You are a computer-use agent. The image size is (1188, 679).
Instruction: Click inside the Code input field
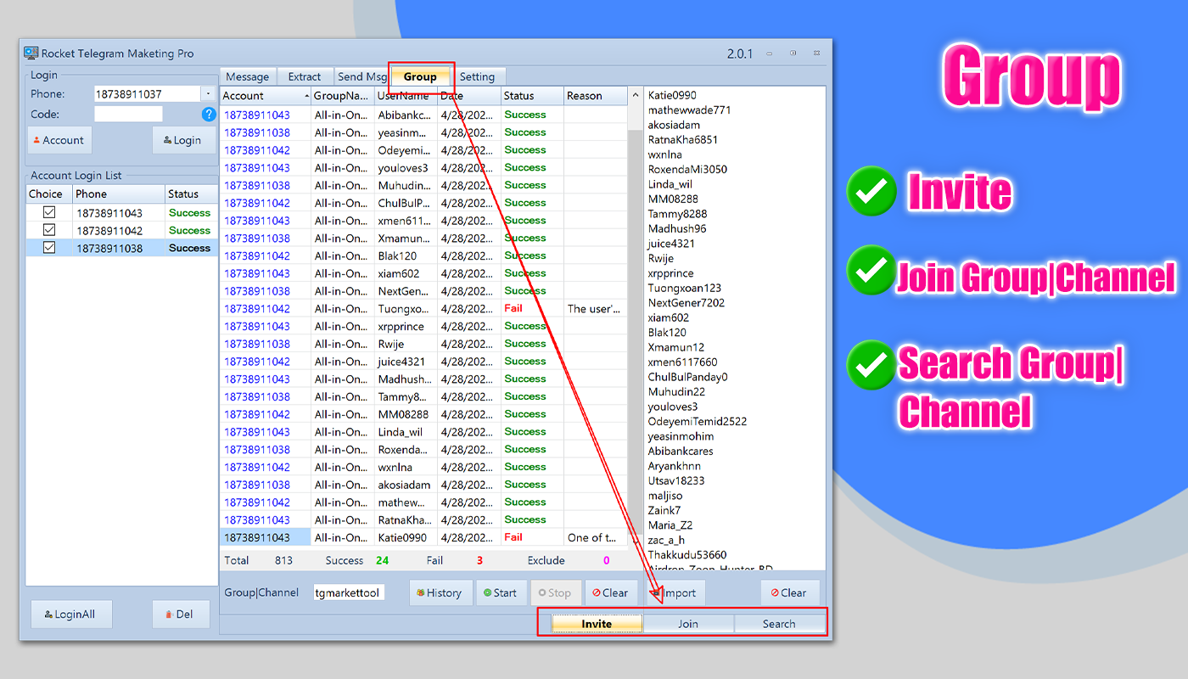click(128, 114)
